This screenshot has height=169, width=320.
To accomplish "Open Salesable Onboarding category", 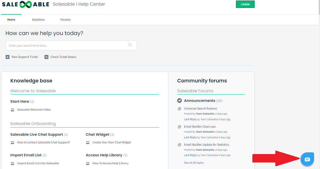I will point(33,124).
